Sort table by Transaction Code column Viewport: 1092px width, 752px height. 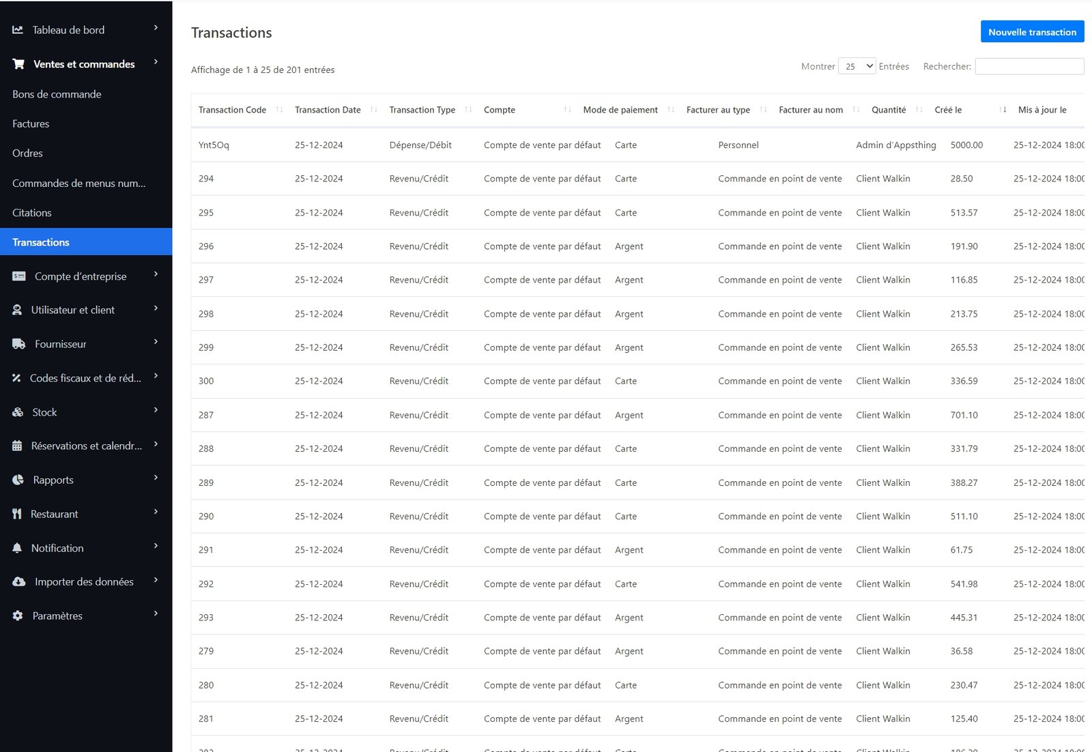pos(233,110)
